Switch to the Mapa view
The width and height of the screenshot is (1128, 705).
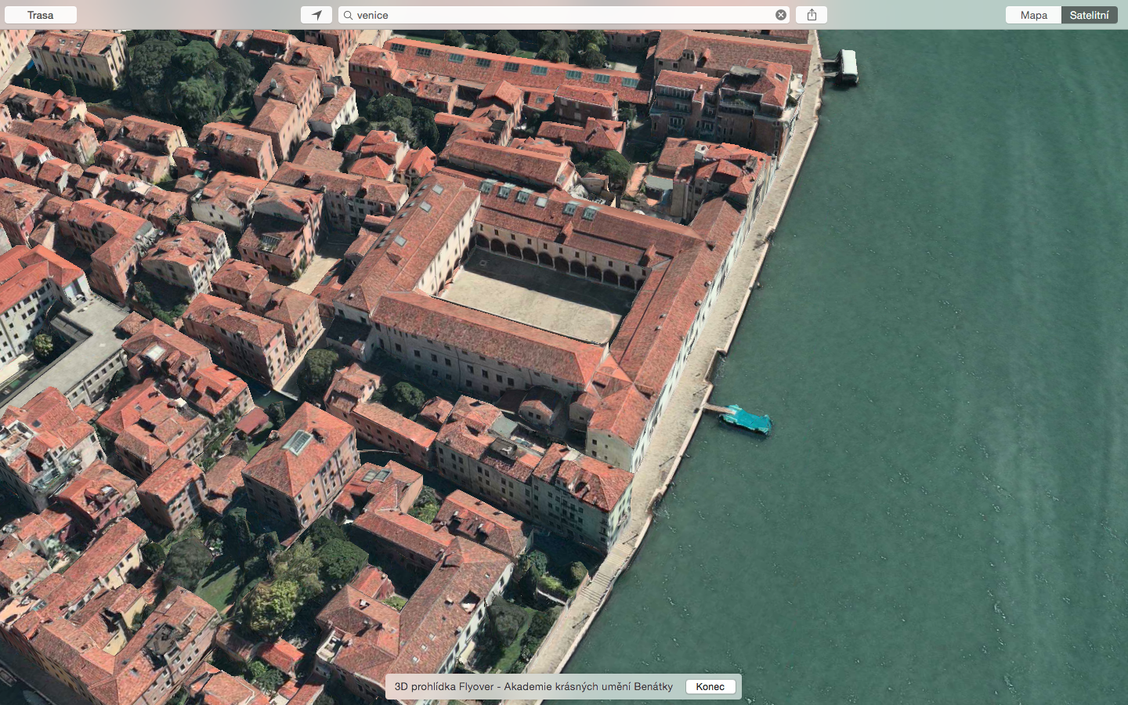(1033, 15)
